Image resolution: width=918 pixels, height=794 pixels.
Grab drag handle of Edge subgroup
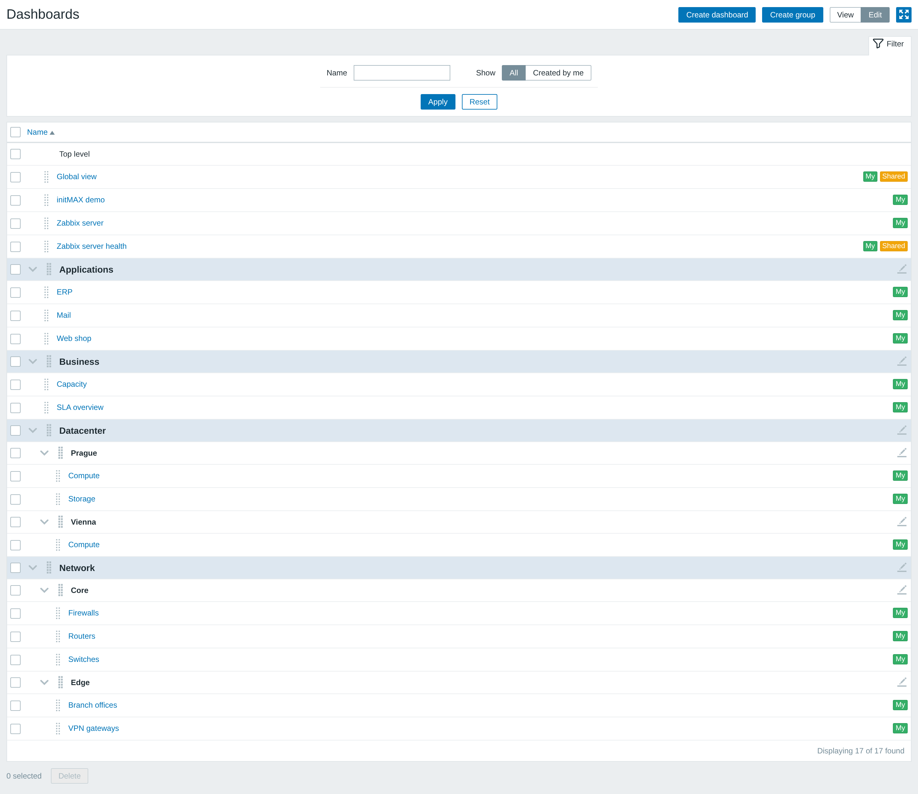click(61, 682)
